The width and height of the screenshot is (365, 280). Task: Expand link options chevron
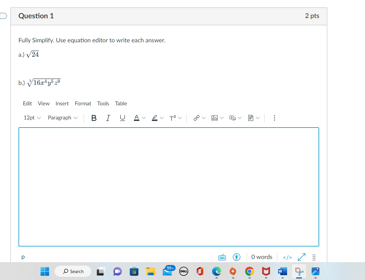point(204,118)
